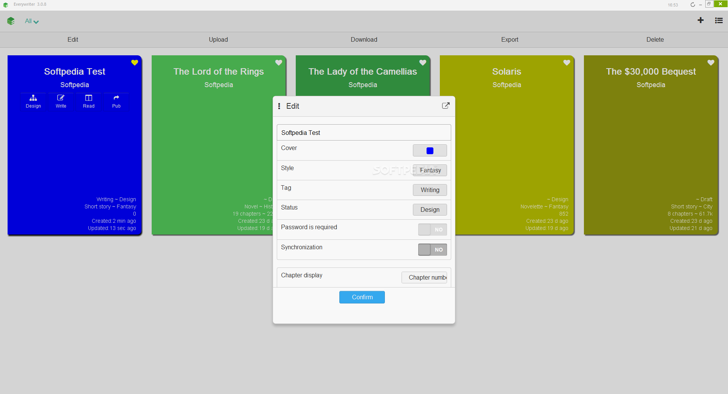This screenshot has width=728, height=394.
Task: Click 'Novelette ~ Fantasy' on Solaris card
Action: (544, 206)
